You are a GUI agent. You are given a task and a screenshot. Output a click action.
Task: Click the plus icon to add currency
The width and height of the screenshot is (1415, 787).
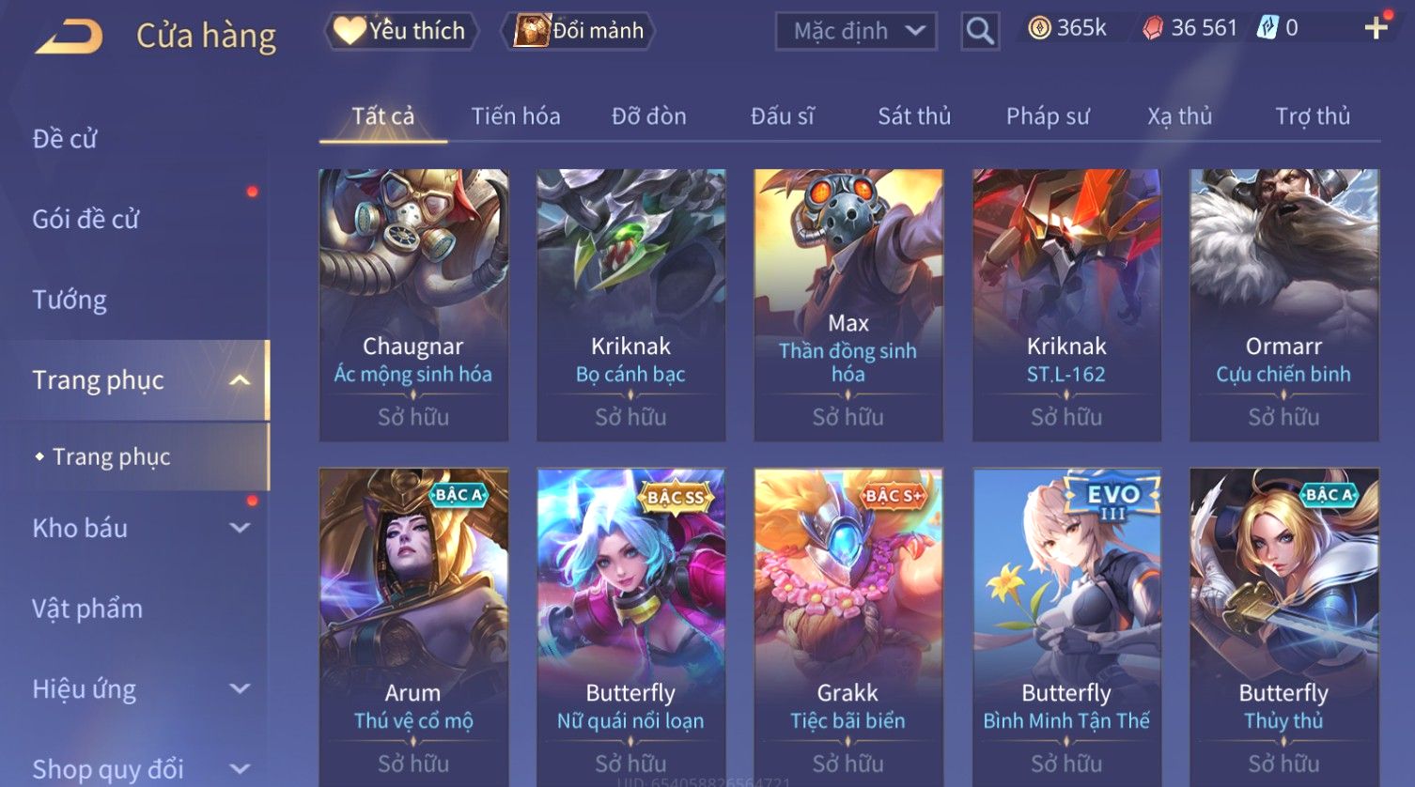point(1376,28)
